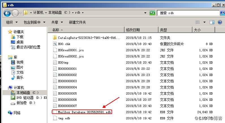
Task: Toggle the preview pane icon
Action: click(x=212, y=22)
